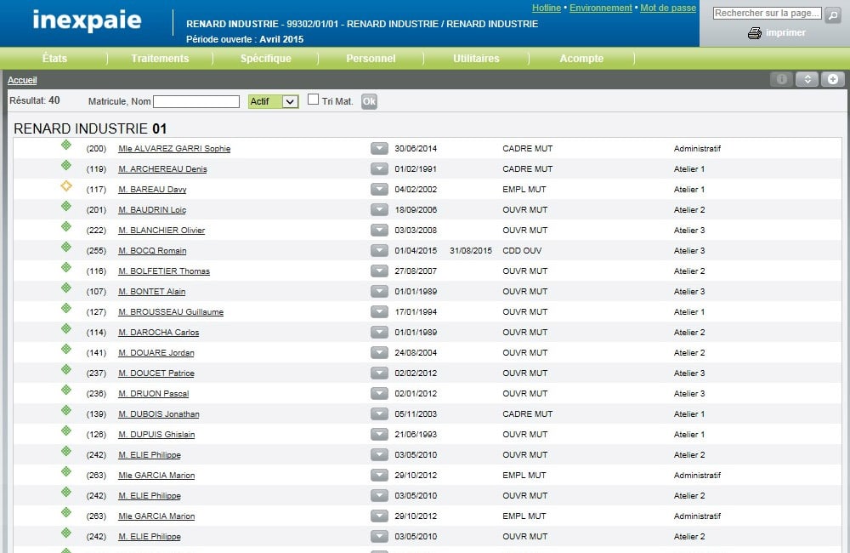The image size is (850, 553).
Task: Expand row arrow for BAUDRIN Loic
Action: (x=379, y=209)
